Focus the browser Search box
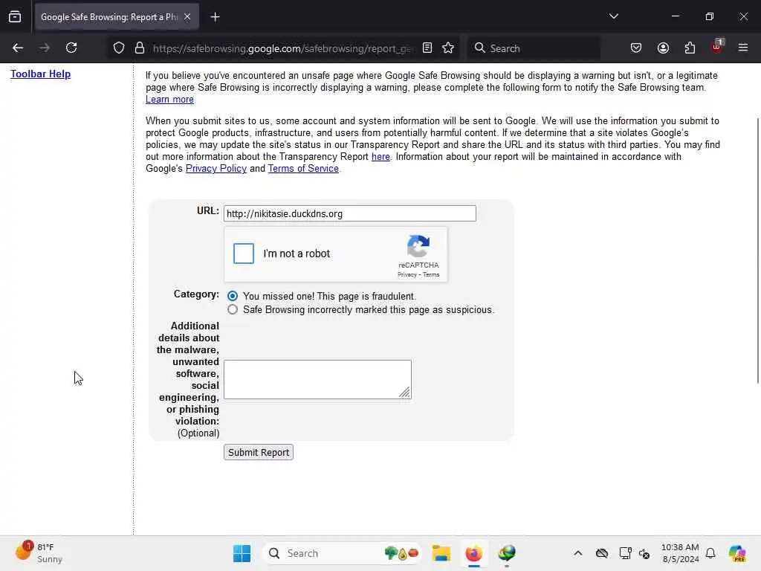Viewport: 761px width, 571px height. [x=534, y=48]
